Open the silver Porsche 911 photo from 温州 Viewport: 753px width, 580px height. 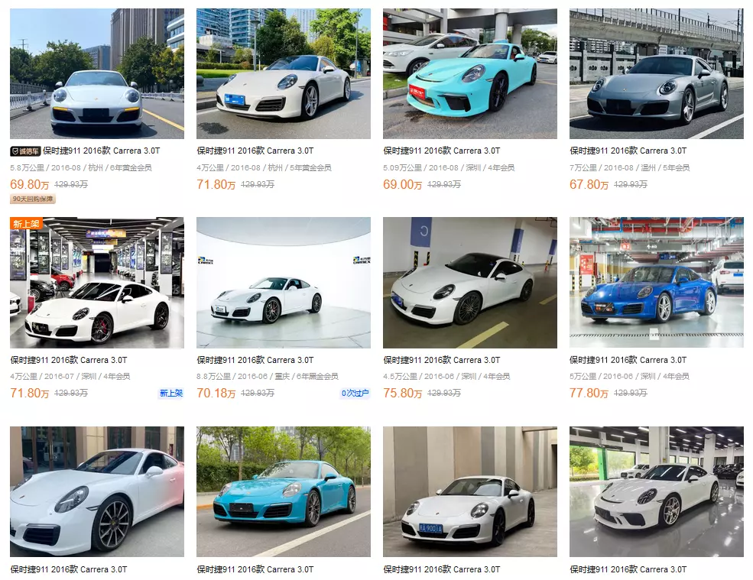(x=657, y=73)
